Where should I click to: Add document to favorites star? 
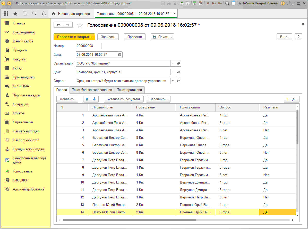click(80, 25)
